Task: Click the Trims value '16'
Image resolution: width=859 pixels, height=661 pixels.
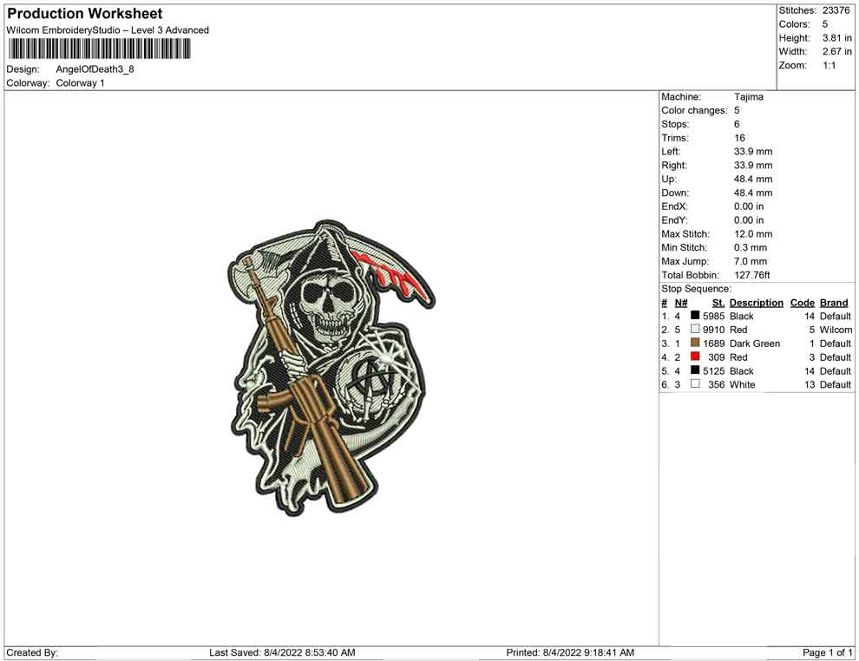Action: [x=739, y=138]
